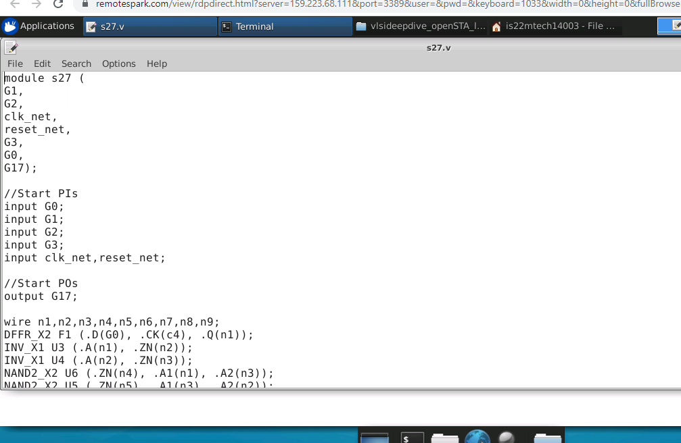Open the web browser globe icon in the dock

tap(477, 438)
